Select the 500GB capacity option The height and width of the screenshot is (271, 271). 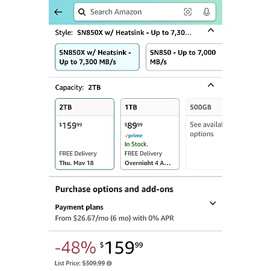coord(204,134)
